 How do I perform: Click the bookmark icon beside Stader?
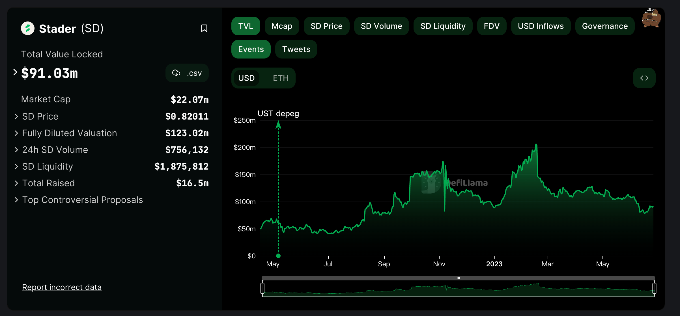(204, 28)
